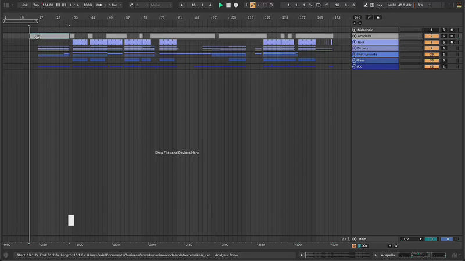This screenshot has width=465, height=261.
Task: Solo the Drums track
Action: 443,48
